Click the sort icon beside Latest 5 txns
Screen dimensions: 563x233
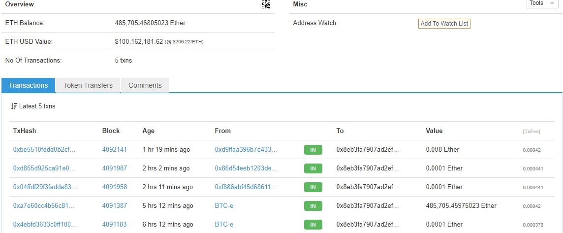(x=14, y=106)
